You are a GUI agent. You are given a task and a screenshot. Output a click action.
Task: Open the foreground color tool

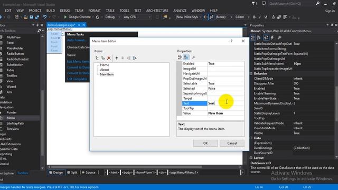click(274, 17)
